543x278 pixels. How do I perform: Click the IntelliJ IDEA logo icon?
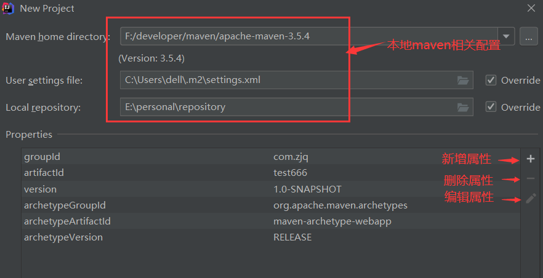tap(9, 9)
